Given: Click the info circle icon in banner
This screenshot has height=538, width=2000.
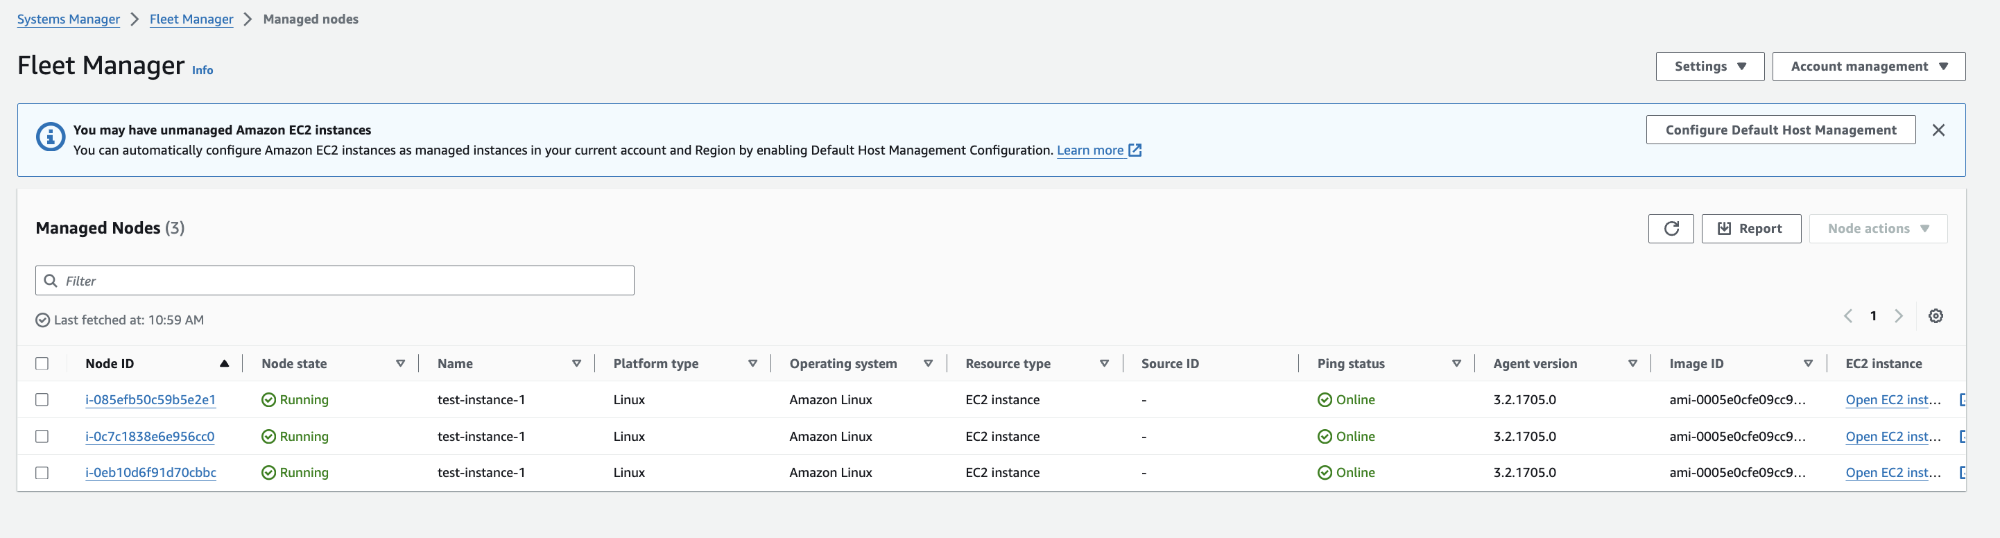Looking at the screenshot, I should coord(51,137).
